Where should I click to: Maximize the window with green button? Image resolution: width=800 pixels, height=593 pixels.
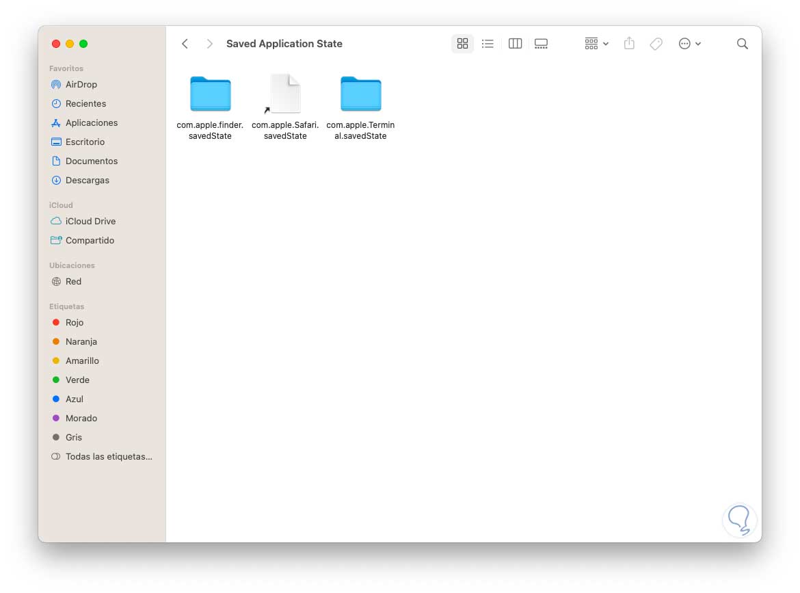[83, 44]
